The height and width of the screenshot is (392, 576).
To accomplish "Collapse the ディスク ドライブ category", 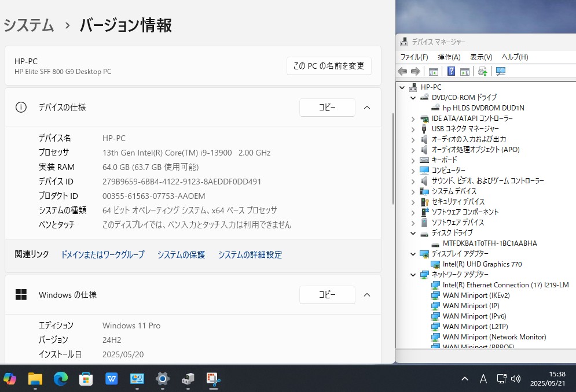I will point(413,233).
